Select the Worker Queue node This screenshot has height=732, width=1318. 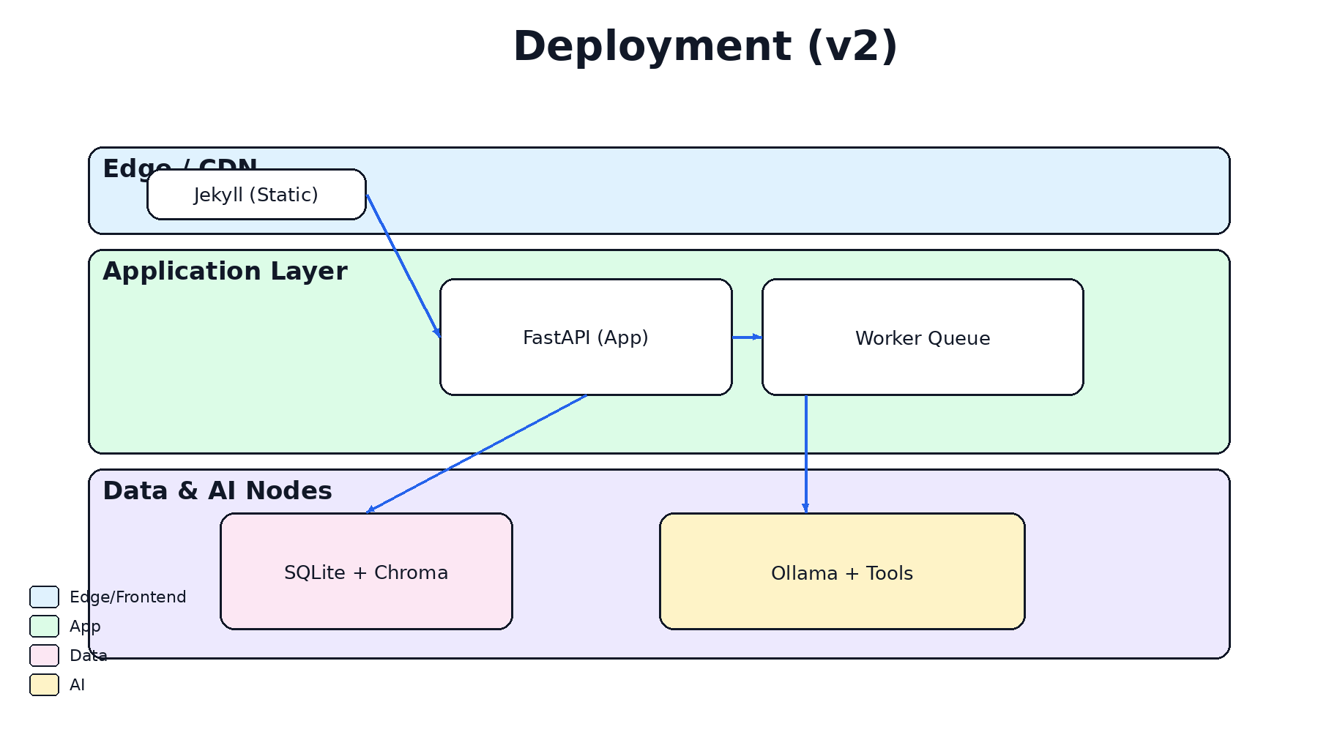(x=922, y=337)
